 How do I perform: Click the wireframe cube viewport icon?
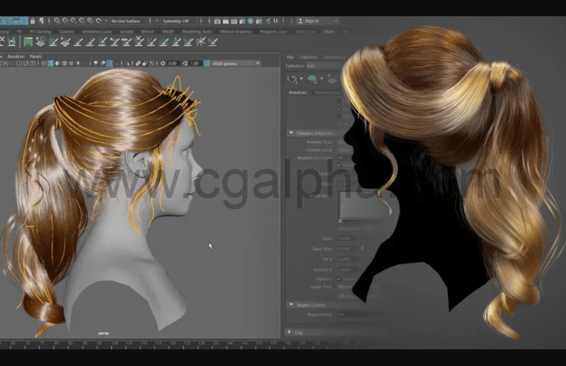[x=44, y=64]
